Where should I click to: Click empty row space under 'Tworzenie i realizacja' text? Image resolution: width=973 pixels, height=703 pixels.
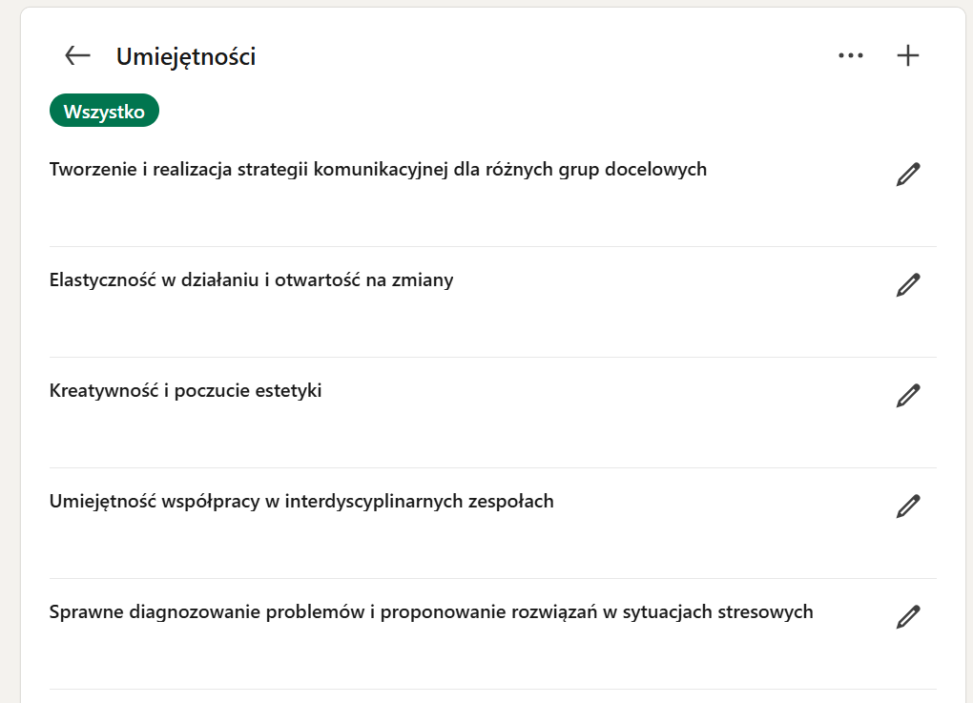click(434, 214)
